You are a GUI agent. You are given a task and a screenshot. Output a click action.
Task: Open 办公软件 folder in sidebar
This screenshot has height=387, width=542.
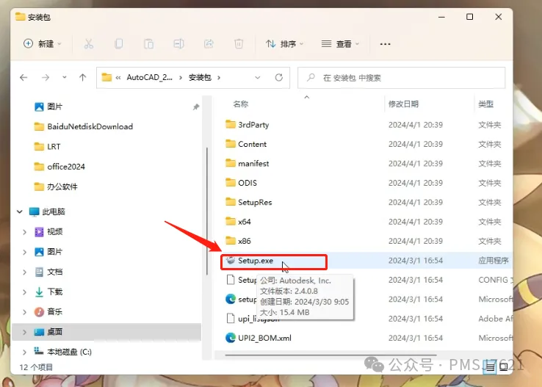pyautogui.click(x=62, y=187)
